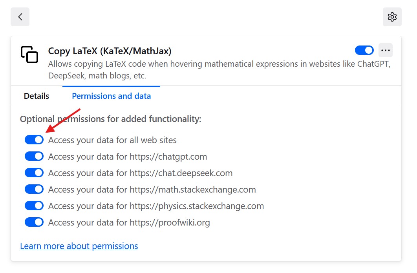Screen dimensions: 417x273
Task: Disable data access for chatgpt.com
Action: [x=34, y=156]
